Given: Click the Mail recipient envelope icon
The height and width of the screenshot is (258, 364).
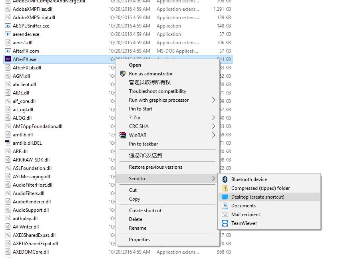Looking at the screenshot, I should (x=225, y=215).
